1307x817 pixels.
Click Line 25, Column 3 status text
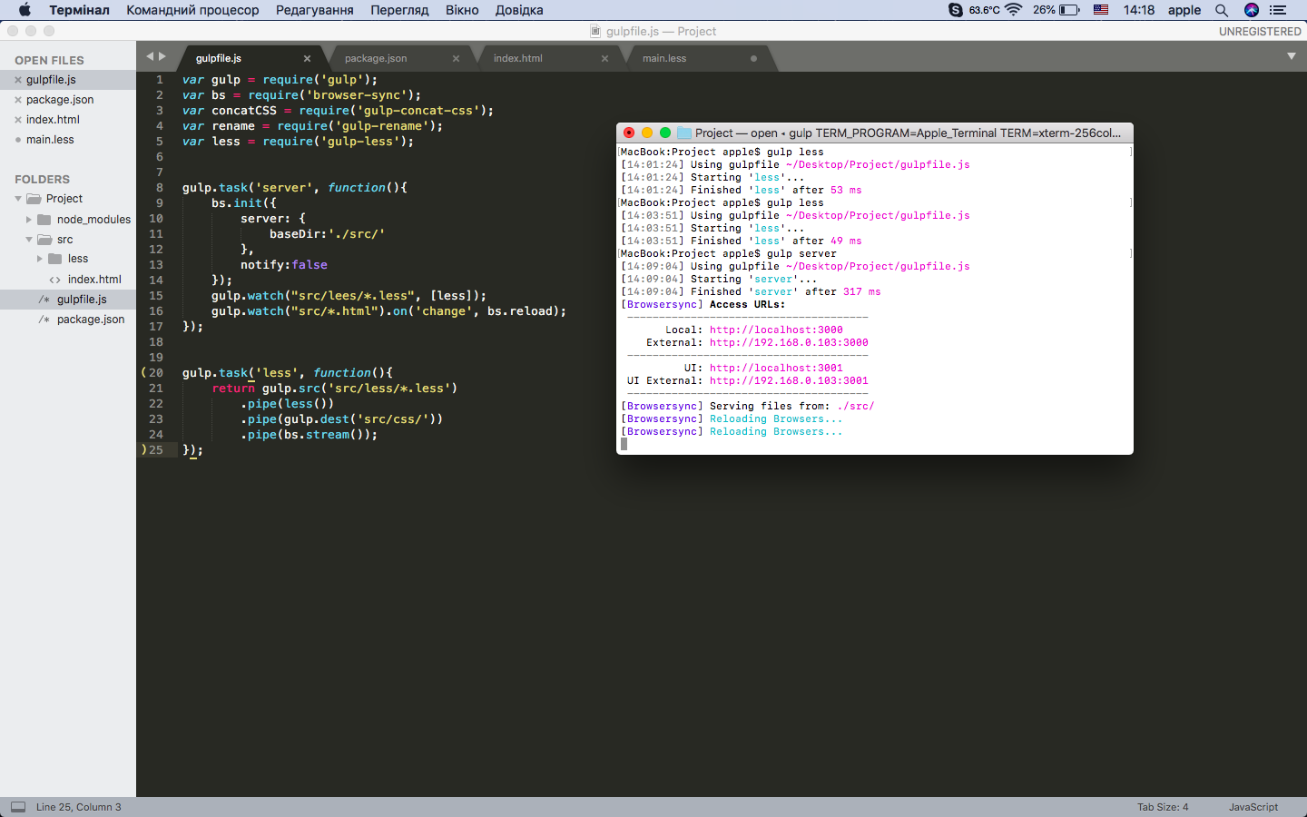point(78,807)
